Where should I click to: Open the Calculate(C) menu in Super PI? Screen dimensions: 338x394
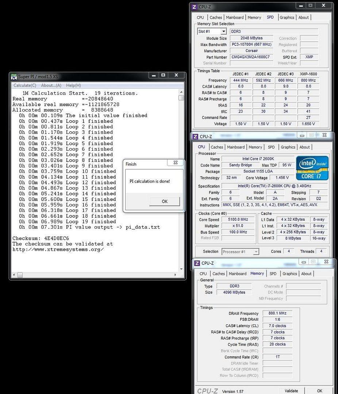tap(25, 85)
